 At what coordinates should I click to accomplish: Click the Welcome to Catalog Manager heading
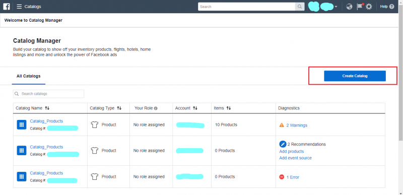[x=33, y=20]
